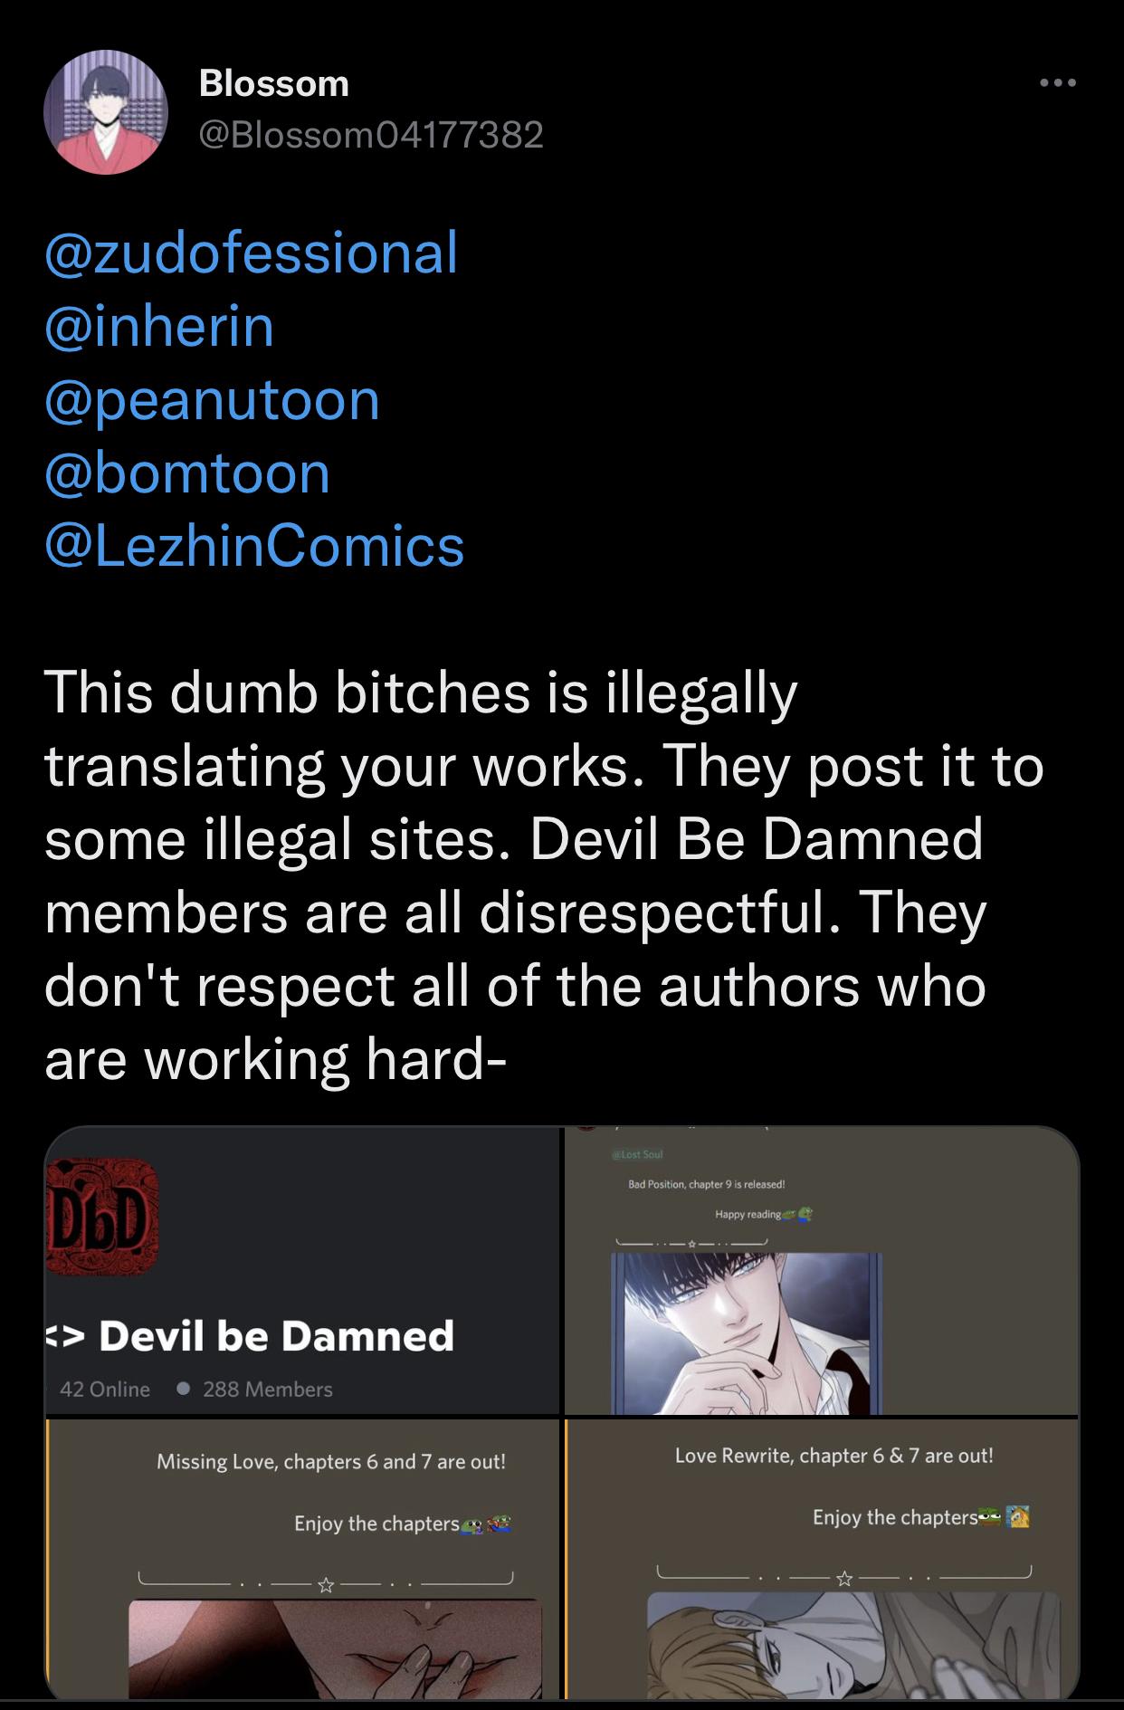The image size is (1124, 1710).
Task: Open Blossom's profile avatar
Action: pos(106,112)
